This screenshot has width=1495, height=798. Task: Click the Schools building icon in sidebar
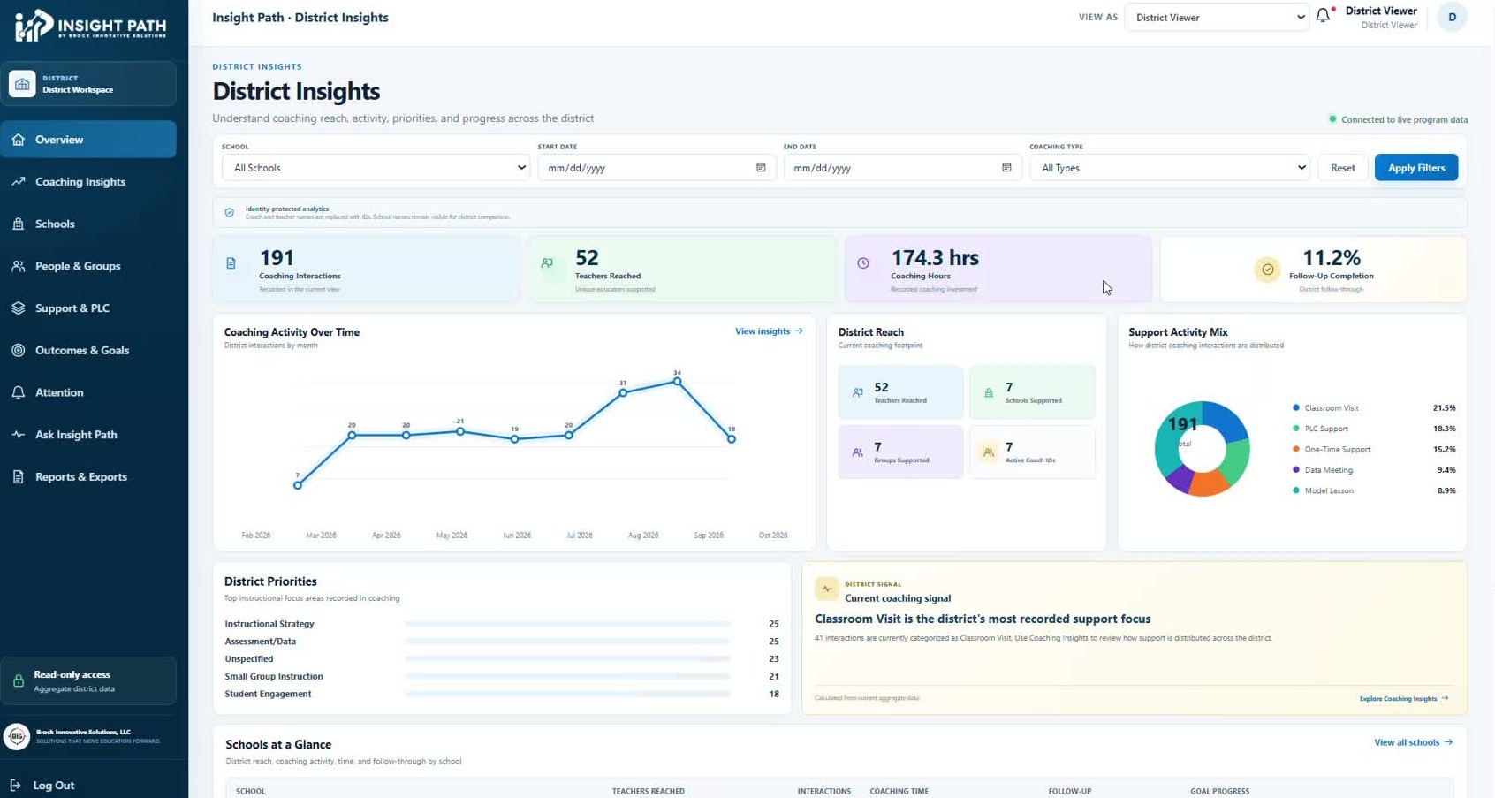point(19,224)
